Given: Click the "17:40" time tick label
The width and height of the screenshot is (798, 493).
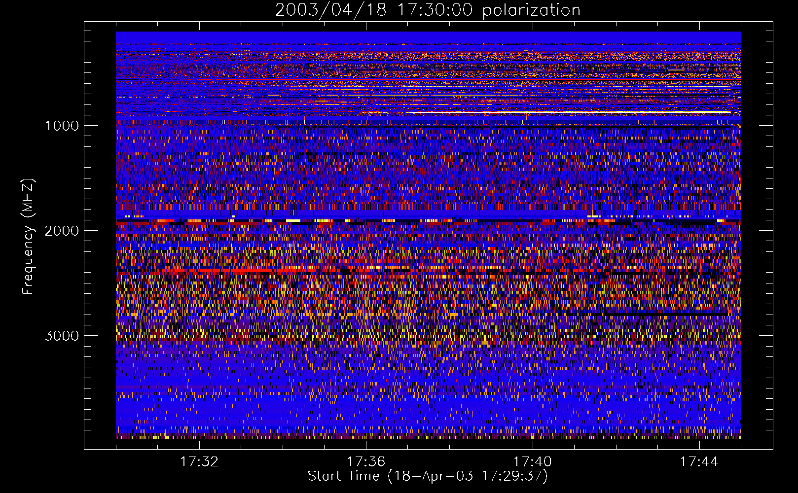Looking at the screenshot, I should pos(533,462).
